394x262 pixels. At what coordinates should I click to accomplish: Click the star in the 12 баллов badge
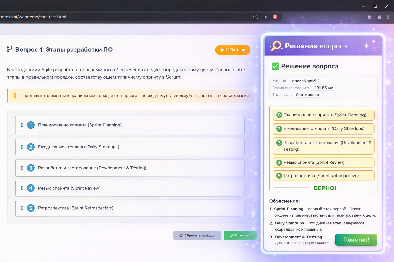[222, 50]
